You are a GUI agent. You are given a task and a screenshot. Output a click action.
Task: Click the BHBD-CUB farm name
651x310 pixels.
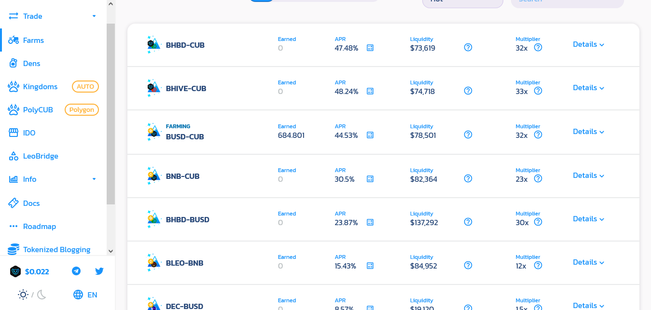pyautogui.click(x=185, y=45)
